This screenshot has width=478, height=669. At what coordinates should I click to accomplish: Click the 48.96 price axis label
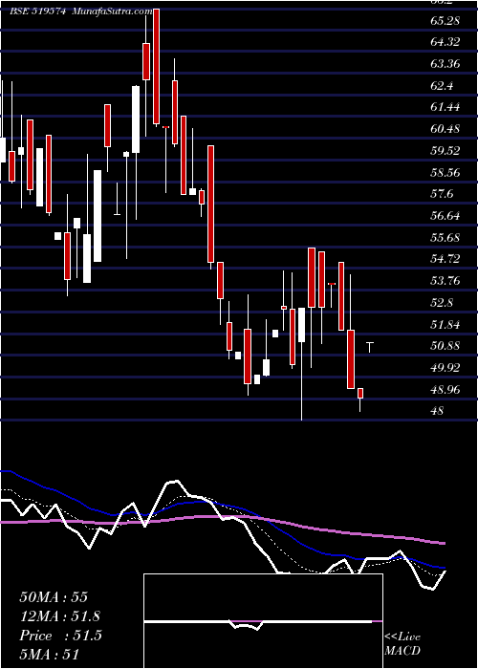[x=445, y=390]
